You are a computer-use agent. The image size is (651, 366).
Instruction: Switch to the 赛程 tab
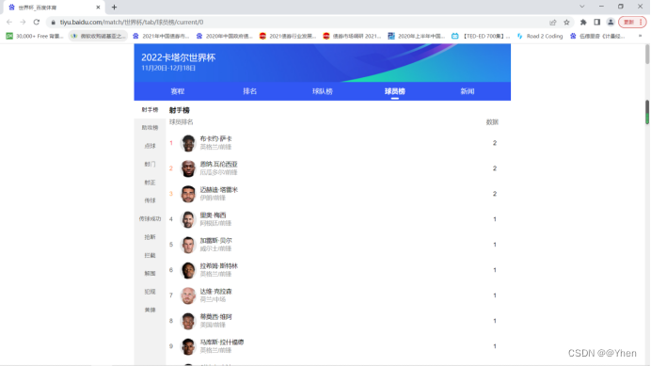178,91
